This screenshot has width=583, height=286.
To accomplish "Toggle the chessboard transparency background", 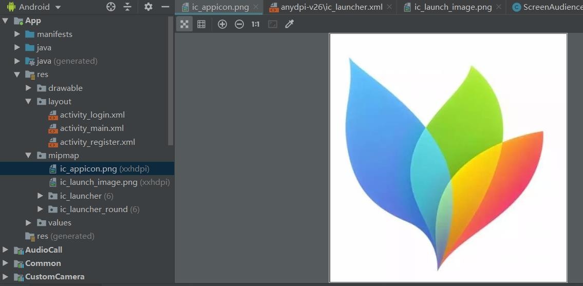I will coord(184,24).
